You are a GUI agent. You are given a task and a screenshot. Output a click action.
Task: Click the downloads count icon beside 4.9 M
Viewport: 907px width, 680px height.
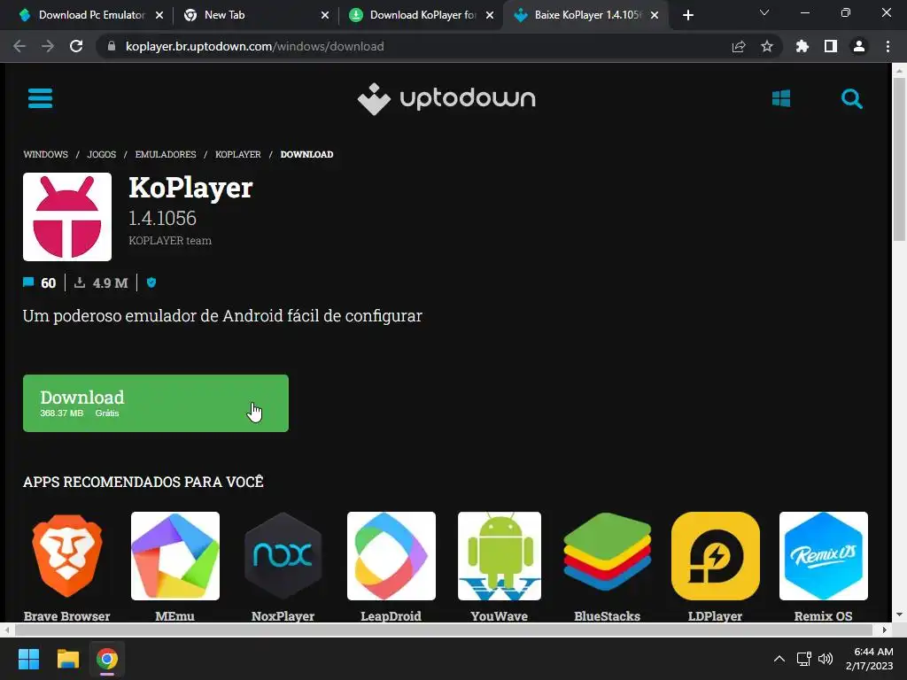[80, 282]
